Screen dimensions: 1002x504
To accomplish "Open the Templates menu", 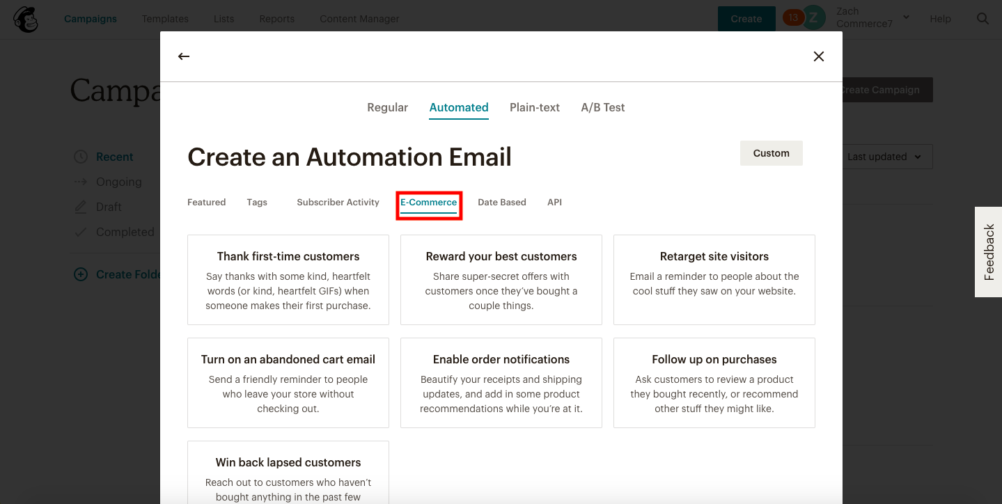I will (165, 19).
